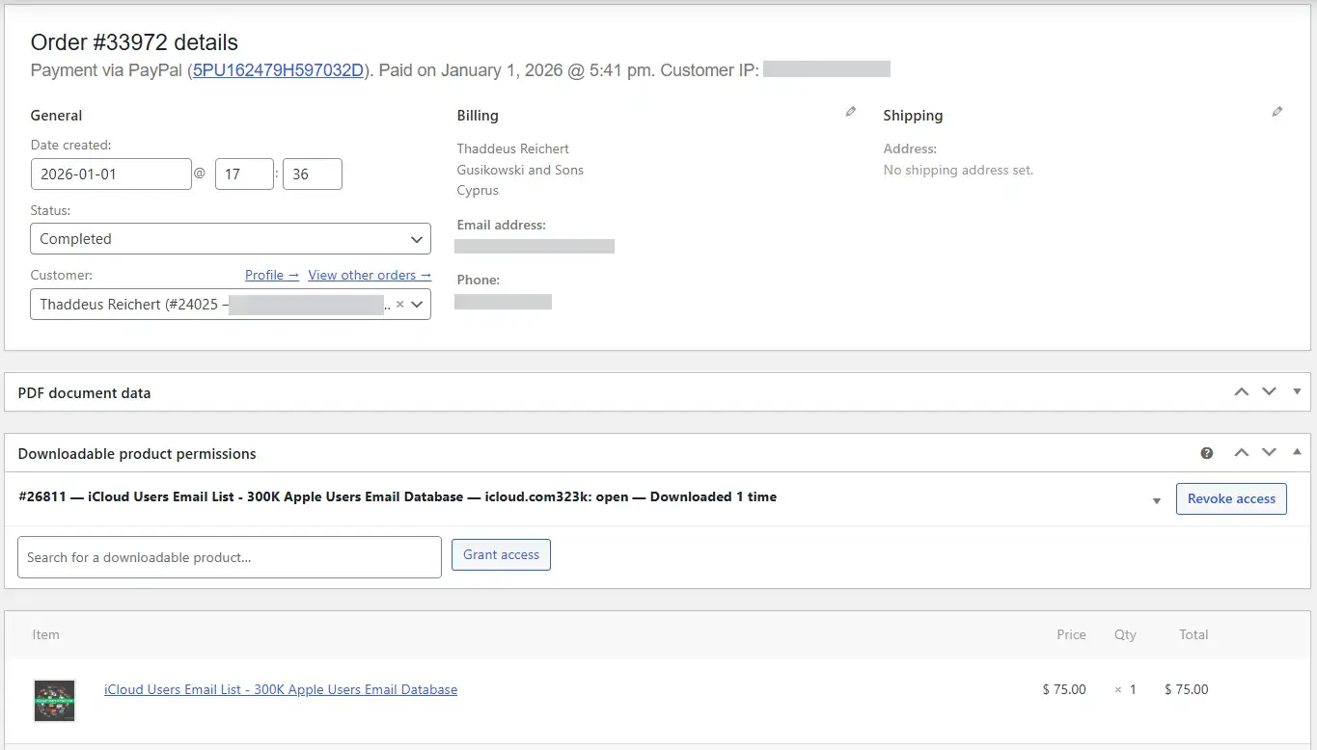
Task: Expand download permission #26811 details
Action: 1156,500
